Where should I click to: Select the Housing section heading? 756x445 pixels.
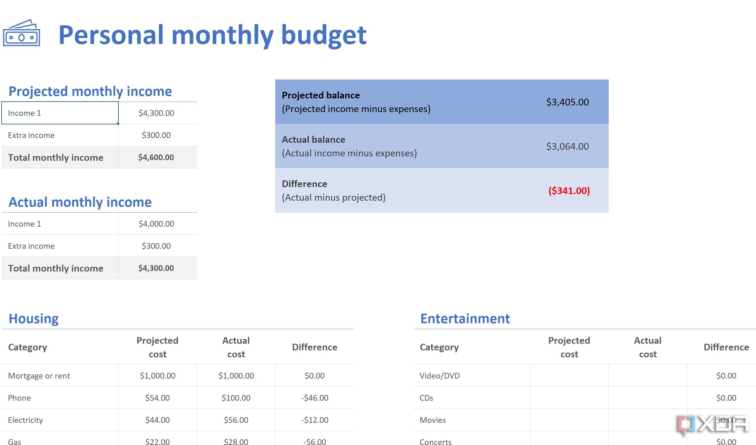pyautogui.click(x=34, y=319)
